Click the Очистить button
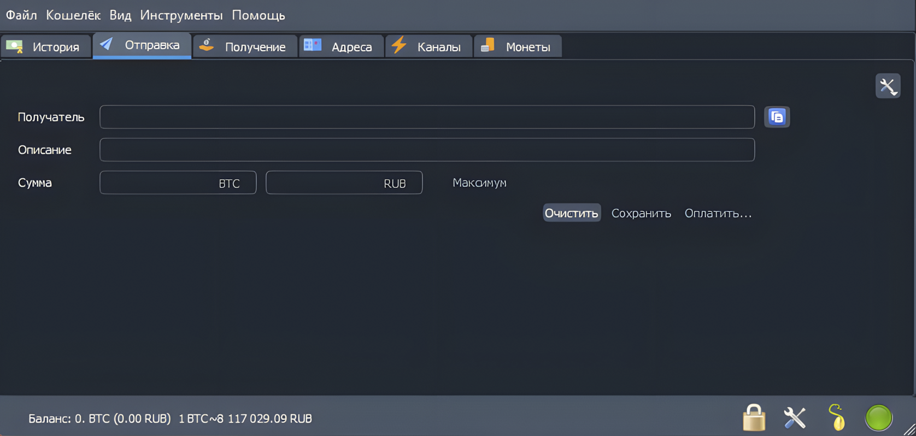 click(571, 213)
